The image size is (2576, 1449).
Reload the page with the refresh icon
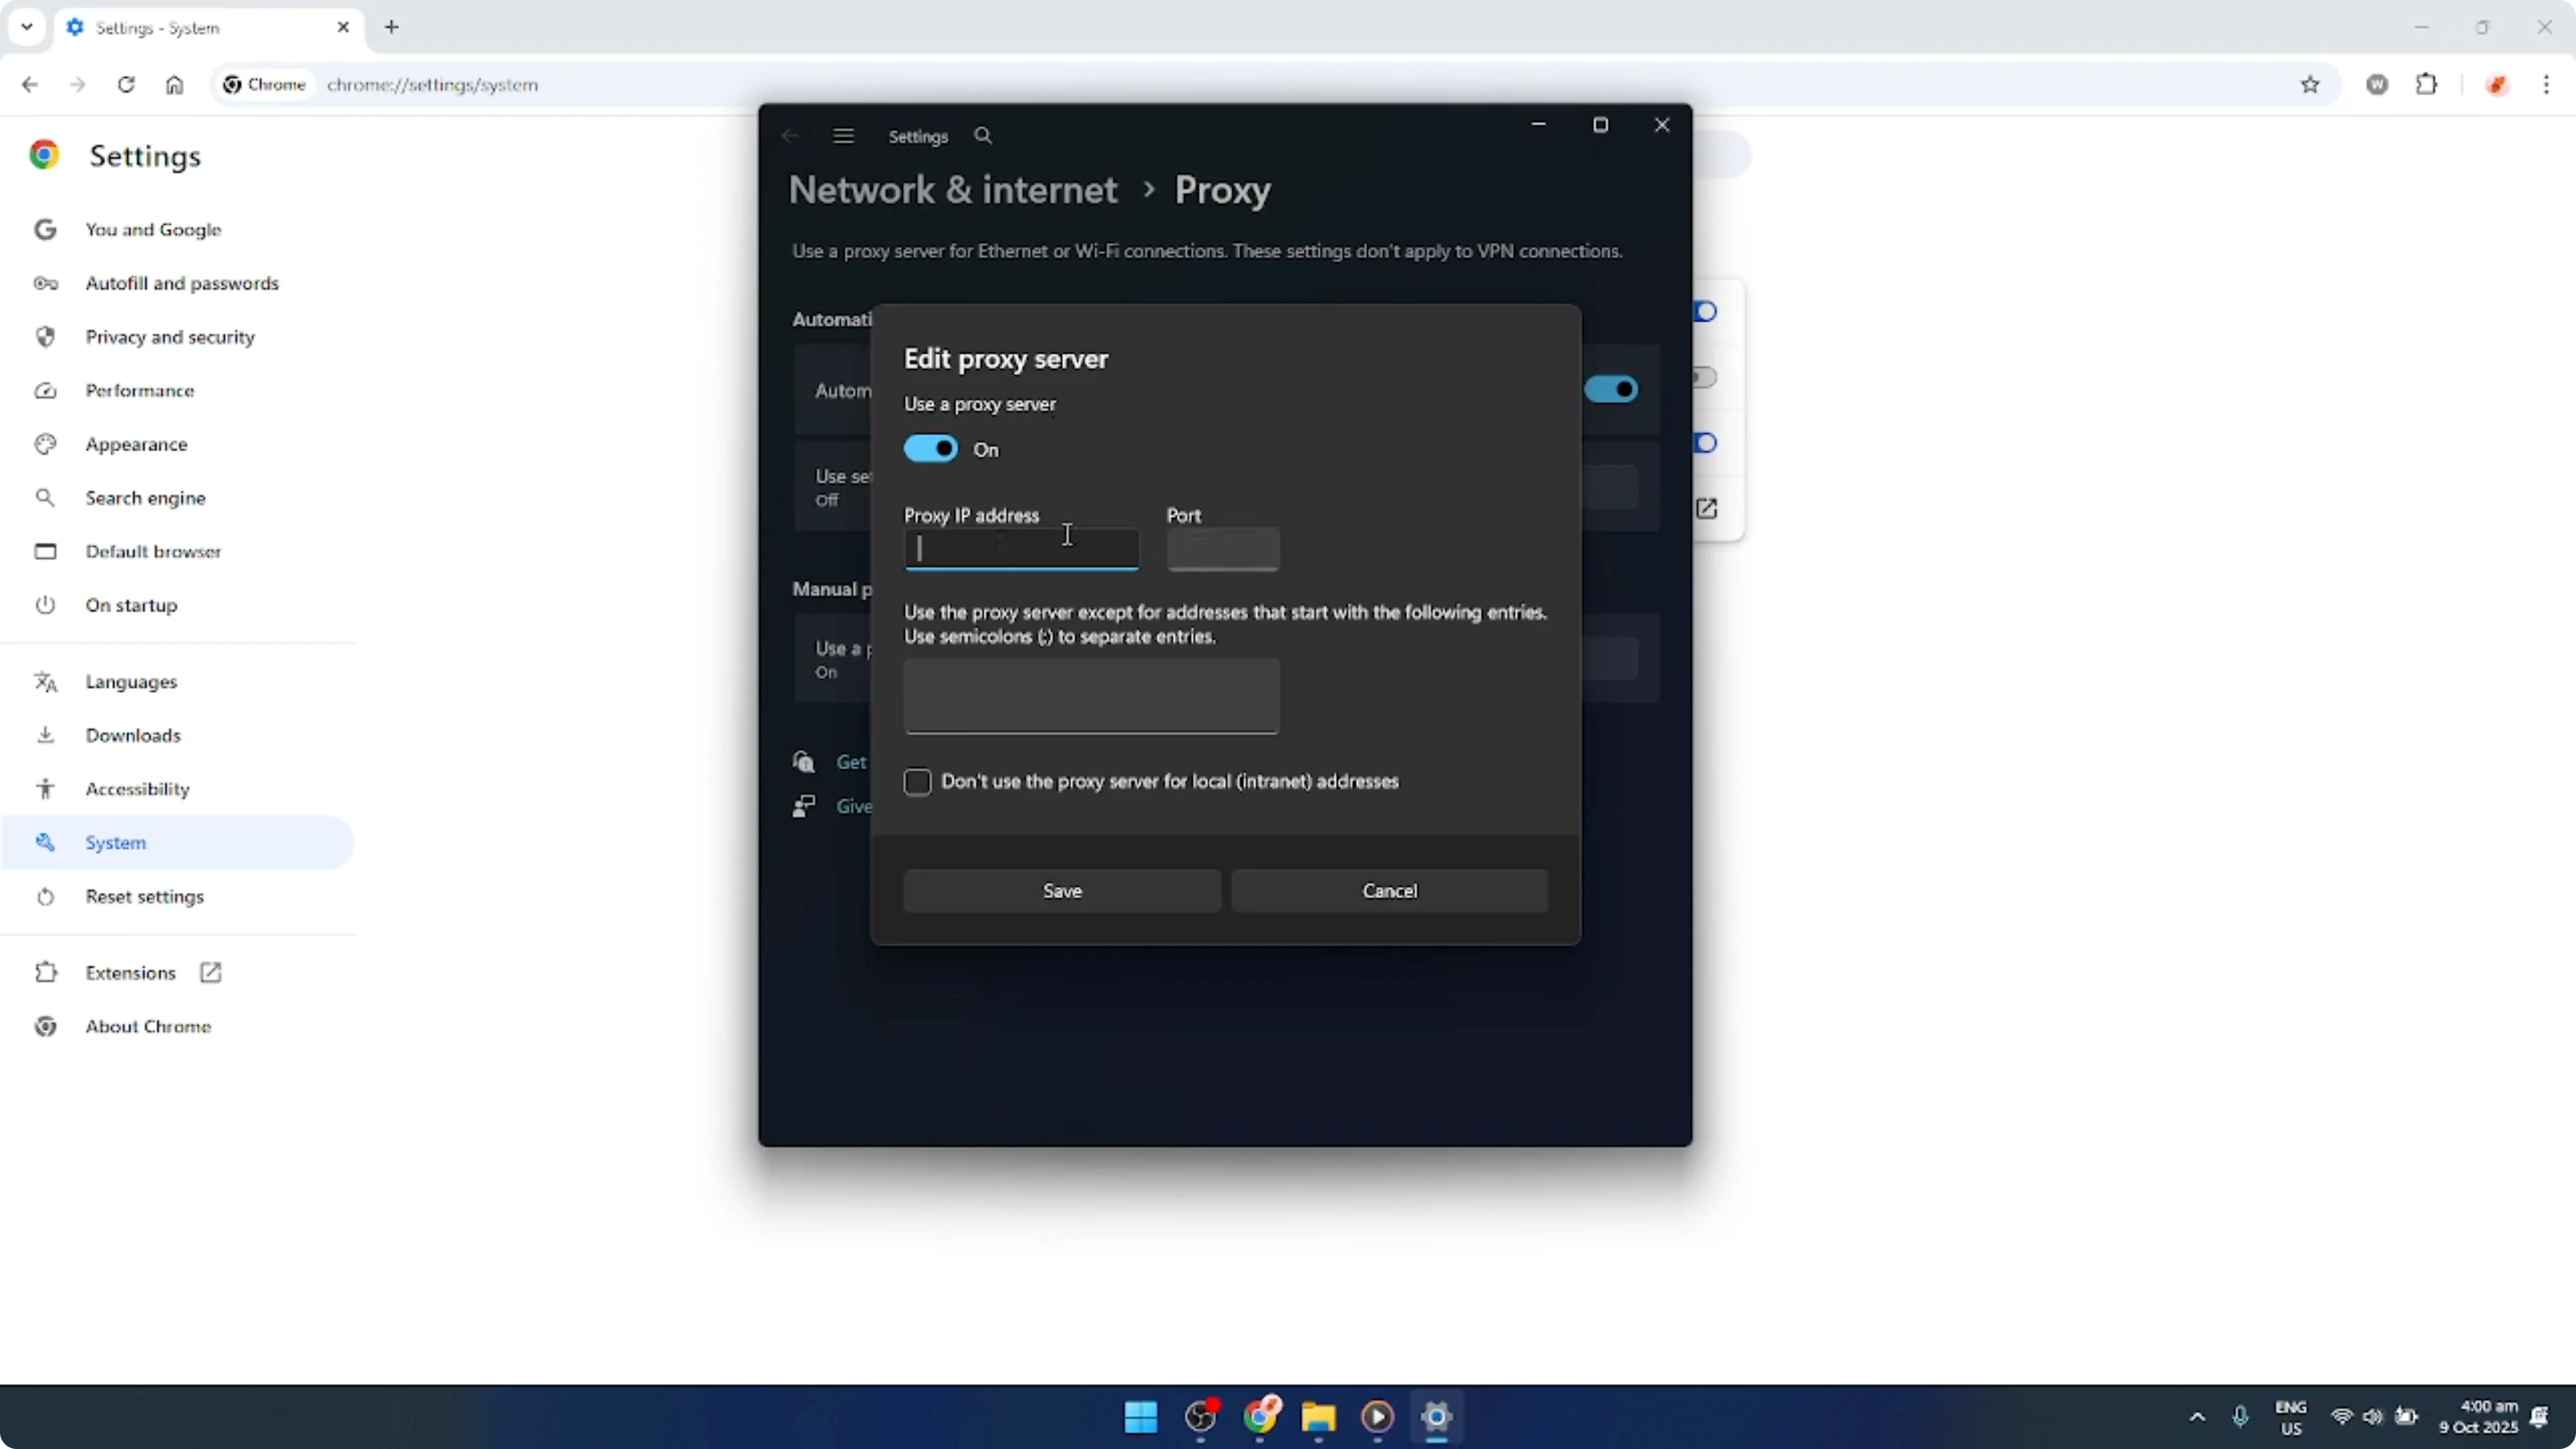(126, 85)
